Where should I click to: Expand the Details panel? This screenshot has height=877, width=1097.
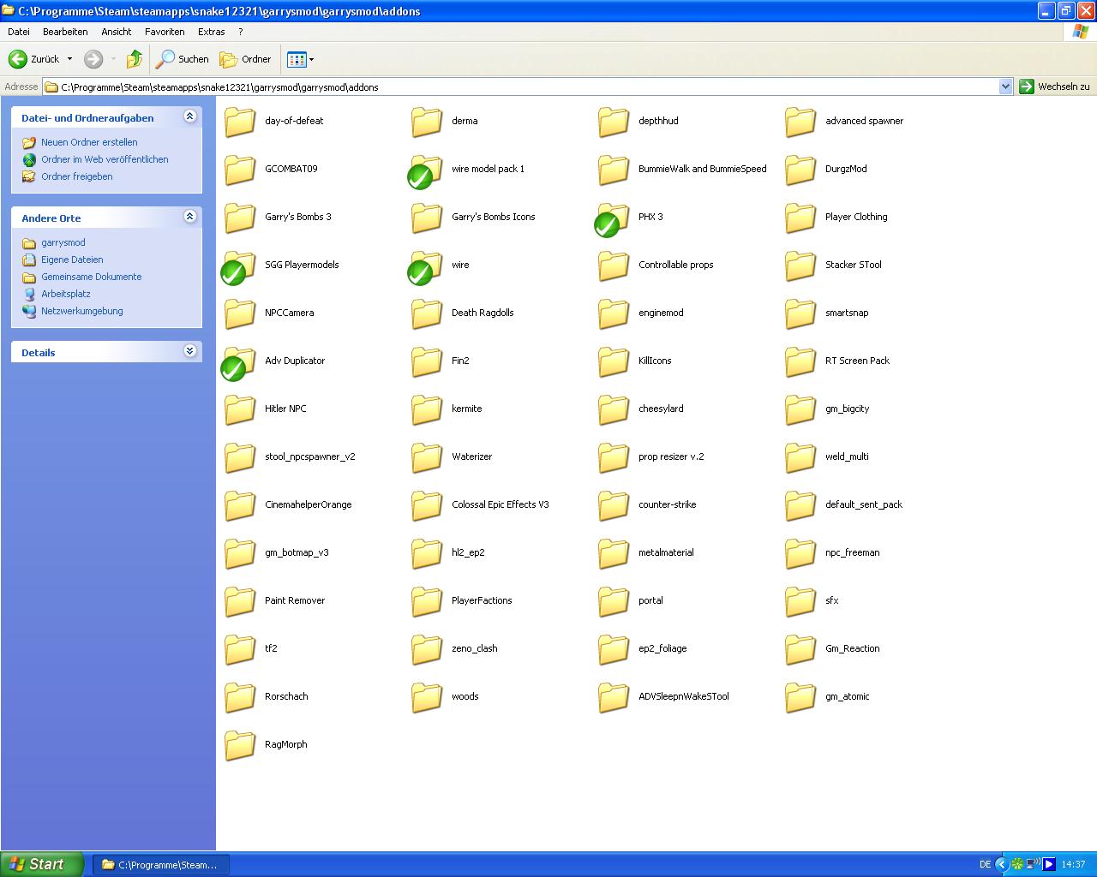pos(189,351)
